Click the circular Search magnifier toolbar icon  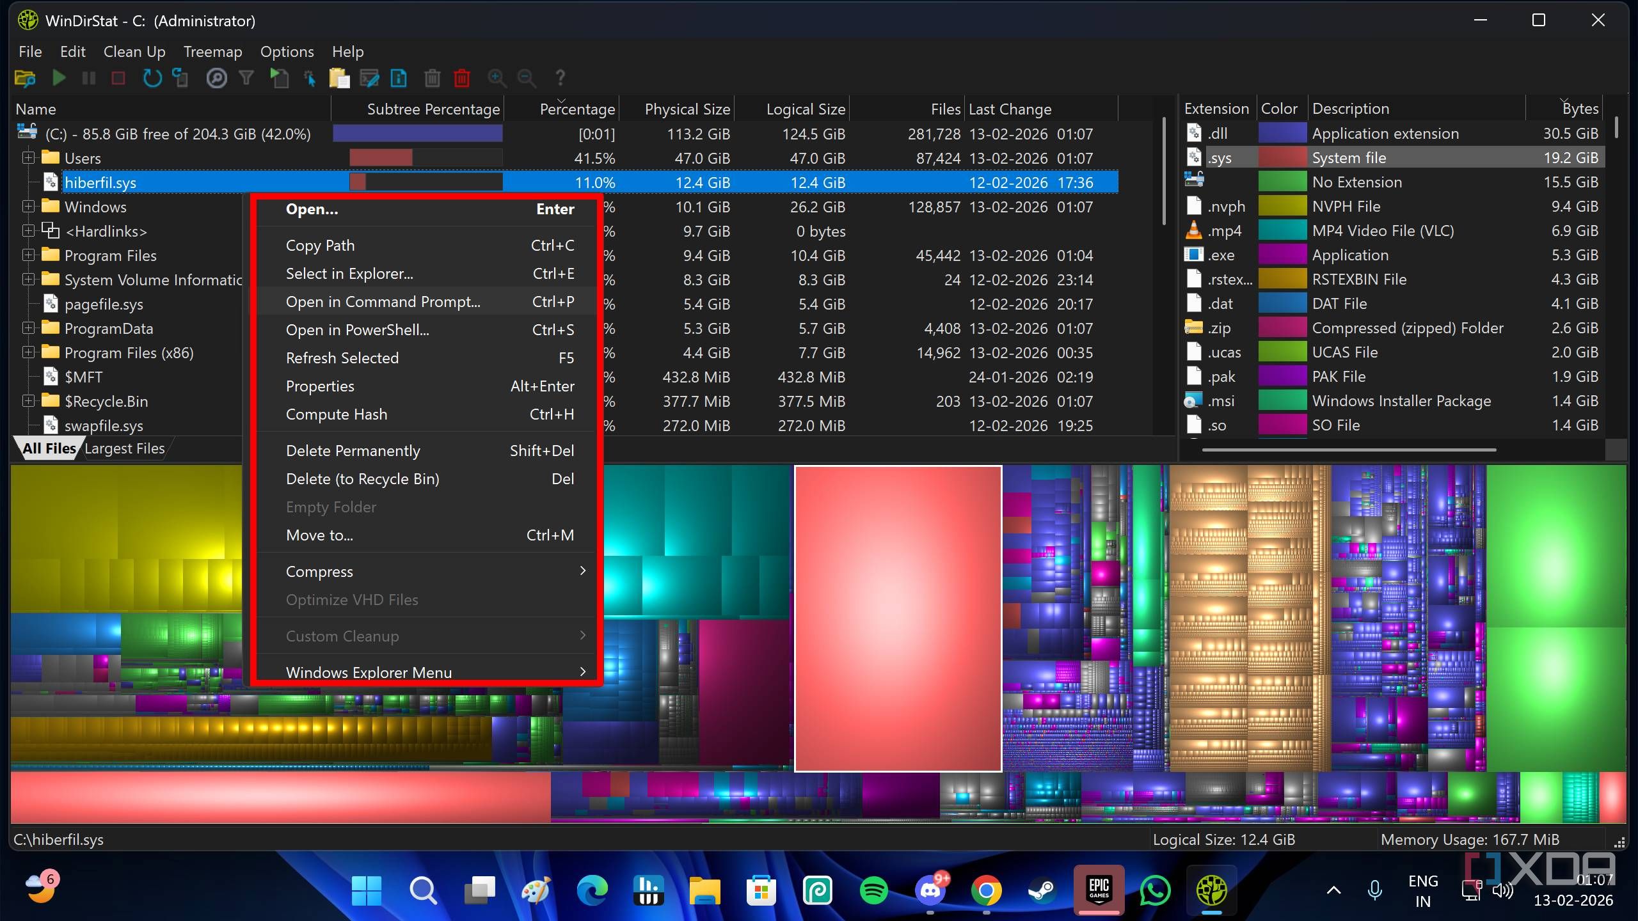pos(217,78)
